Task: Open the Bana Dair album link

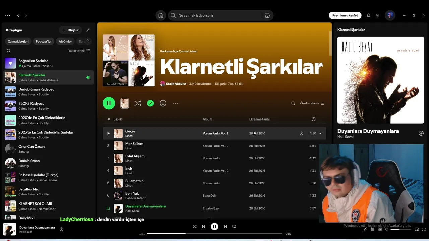Action: click(209, 196)
